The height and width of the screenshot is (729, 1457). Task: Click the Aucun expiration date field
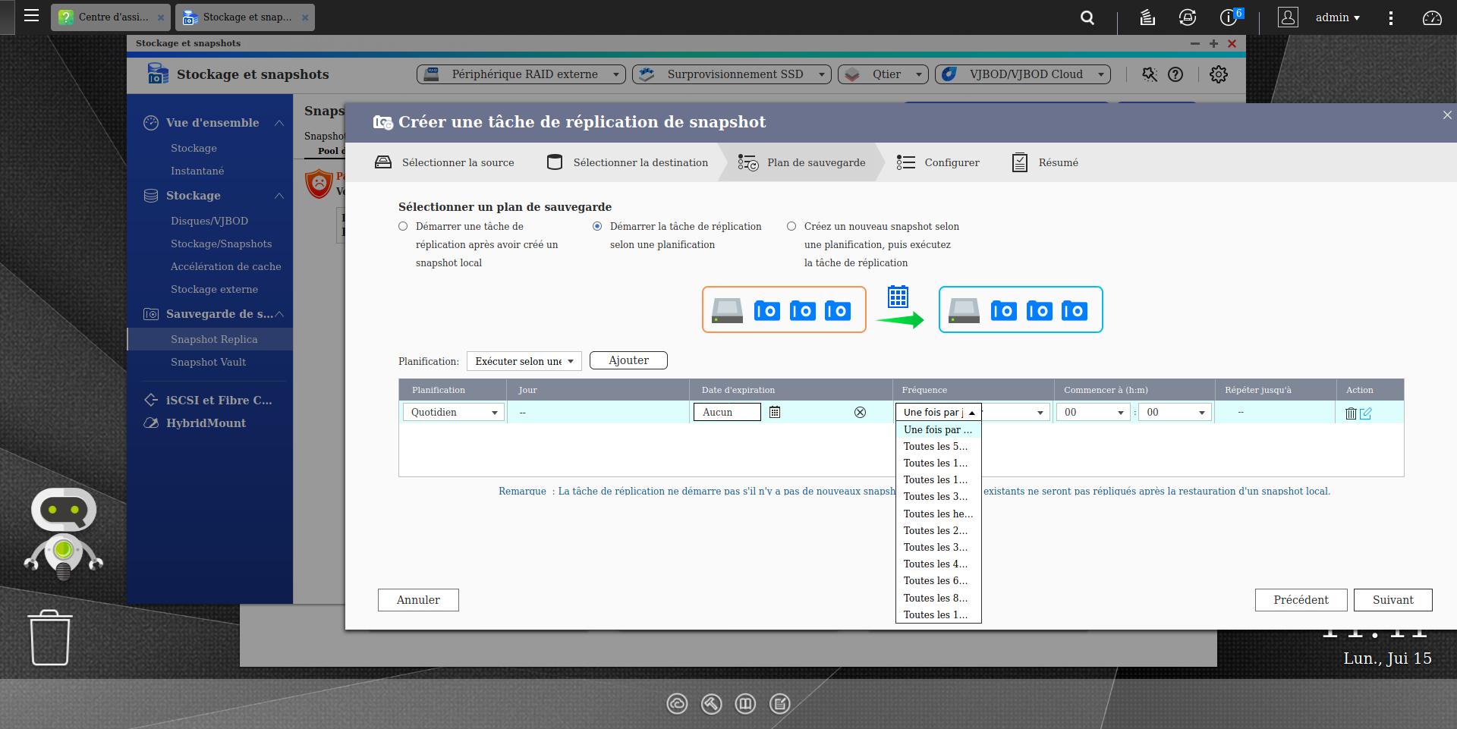click(726, 412)
